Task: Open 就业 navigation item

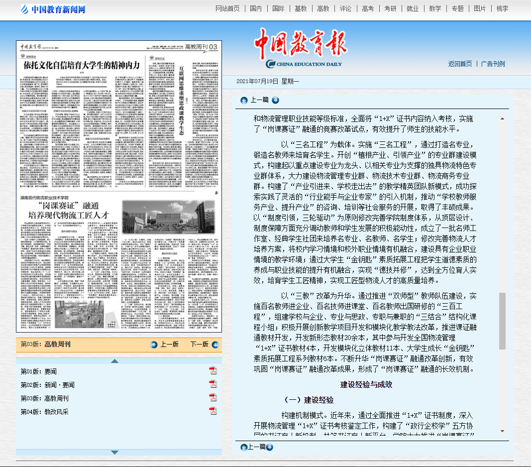Action: coord(413,8)
